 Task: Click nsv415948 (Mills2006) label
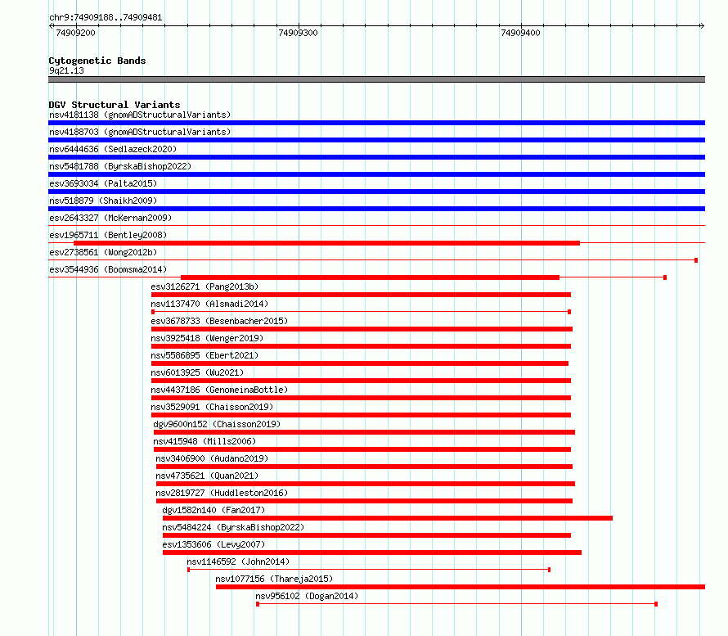pyautogui.click(x=204, y=441)
